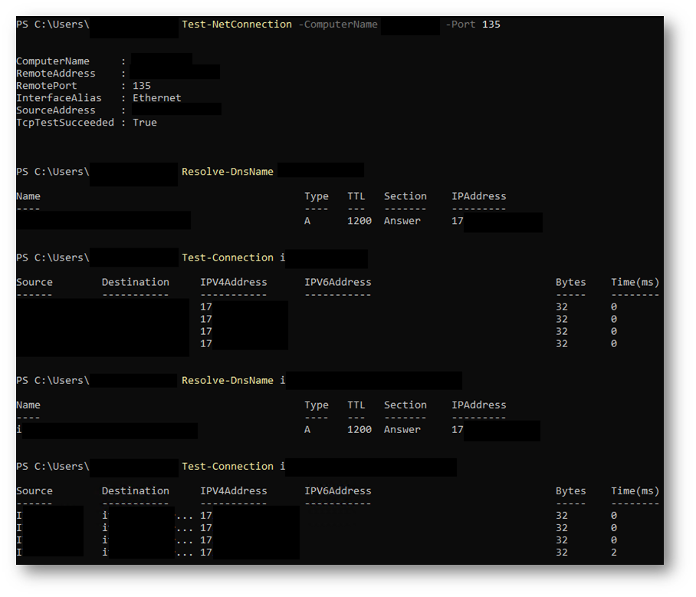Click IPV6Address header in first ping table

tap(337, 282)
